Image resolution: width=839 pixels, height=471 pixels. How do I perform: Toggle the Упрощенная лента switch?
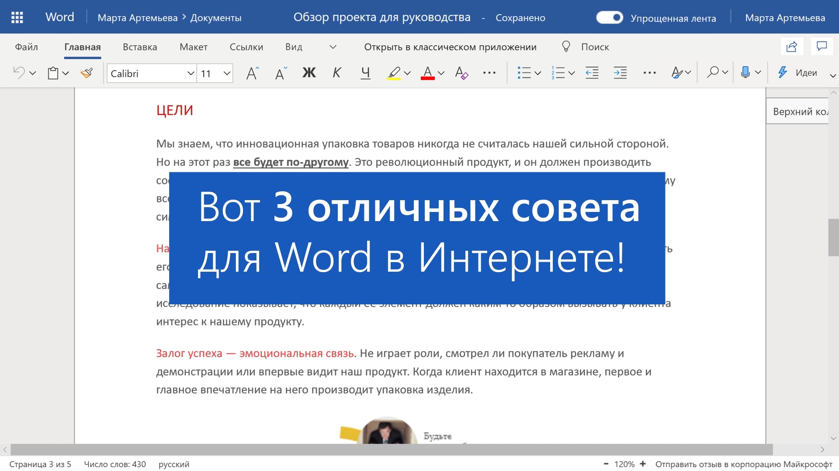610,17
